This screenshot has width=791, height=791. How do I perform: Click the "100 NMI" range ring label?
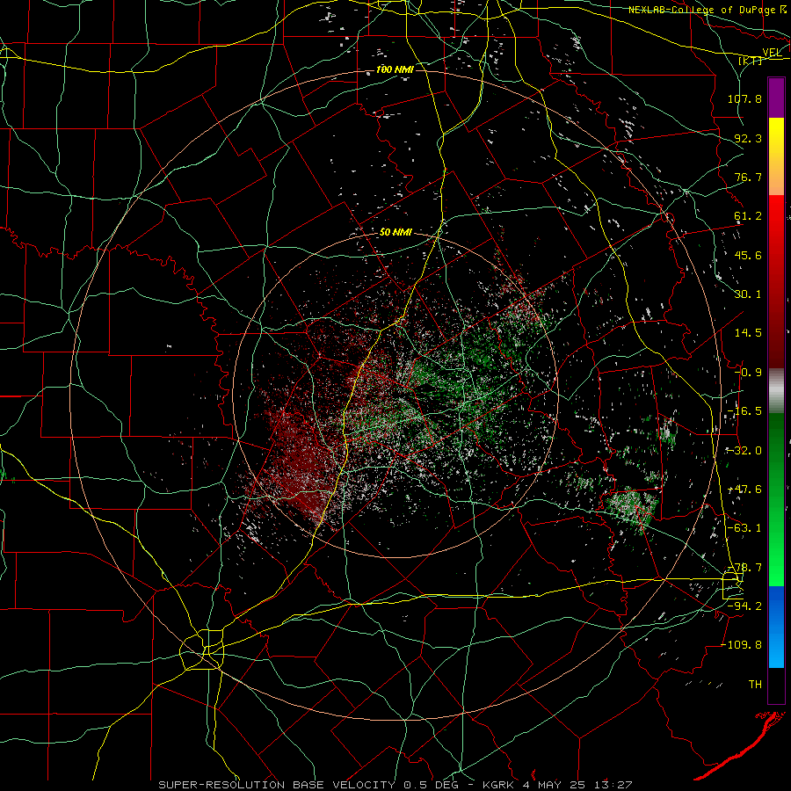pyautogui.click(x=395, y=69)
